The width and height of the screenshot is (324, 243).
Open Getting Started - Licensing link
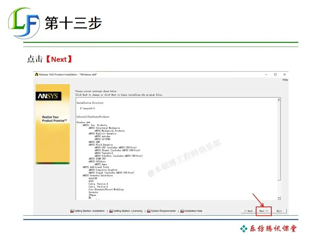tap(128, 211)
